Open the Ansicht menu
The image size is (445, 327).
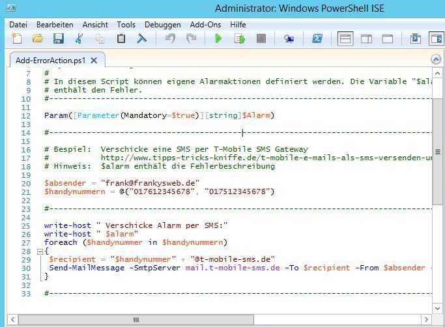[x=95, y=24]
